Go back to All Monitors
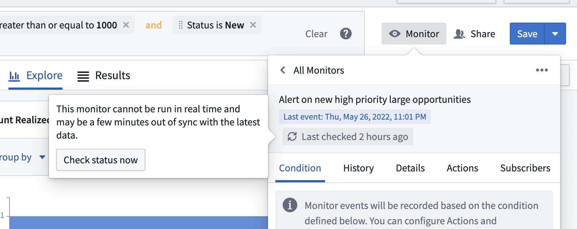 [312, 70]
